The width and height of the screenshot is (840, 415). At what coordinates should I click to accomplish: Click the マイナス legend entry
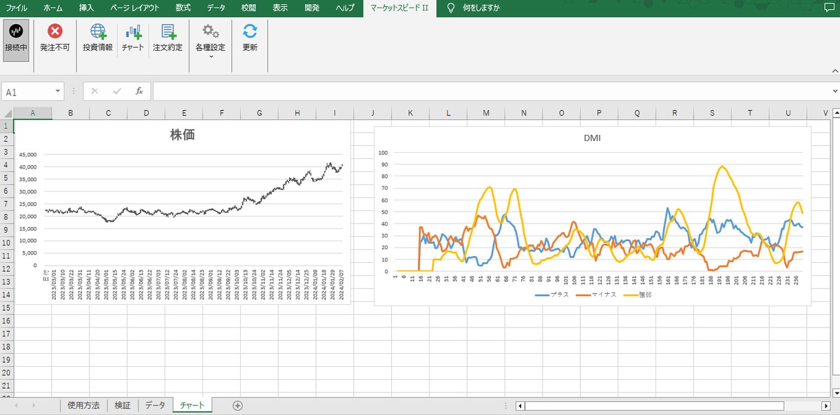point(596,295)
